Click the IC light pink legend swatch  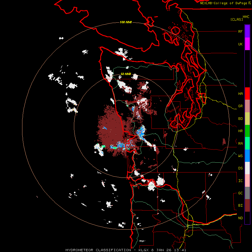tap(247, 181)
